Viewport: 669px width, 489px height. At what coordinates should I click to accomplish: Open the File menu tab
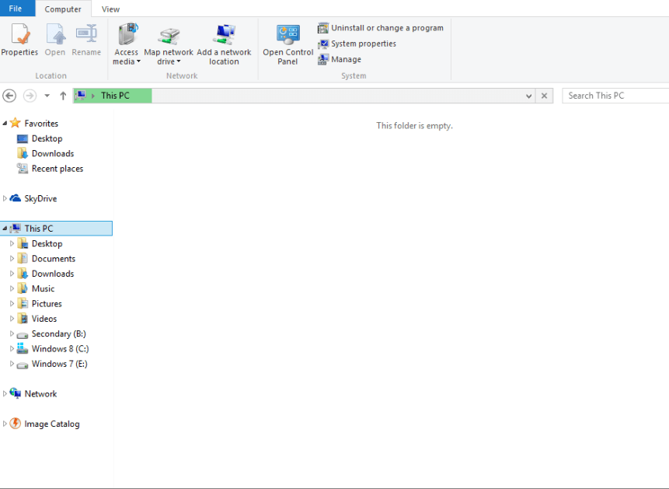[x=16, y=9]
